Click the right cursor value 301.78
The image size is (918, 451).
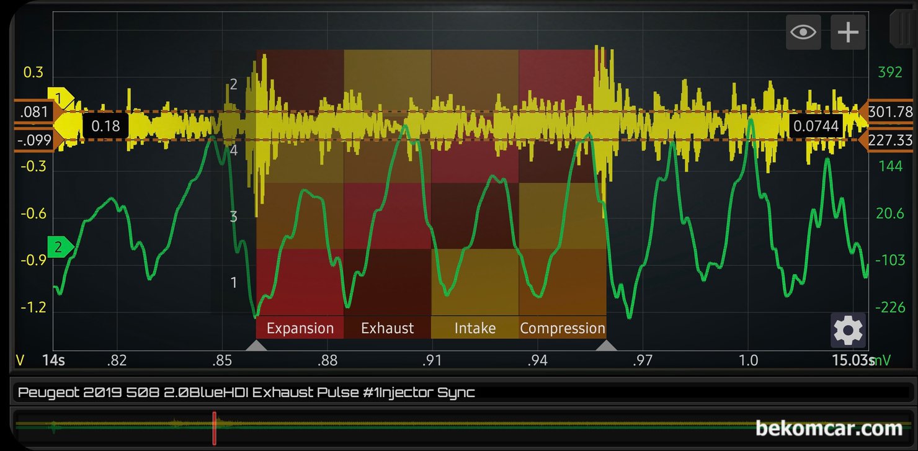[x=891, y=112]
